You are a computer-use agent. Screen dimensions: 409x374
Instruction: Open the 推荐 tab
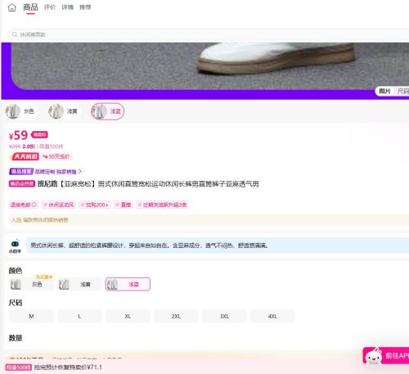point(85,7)
